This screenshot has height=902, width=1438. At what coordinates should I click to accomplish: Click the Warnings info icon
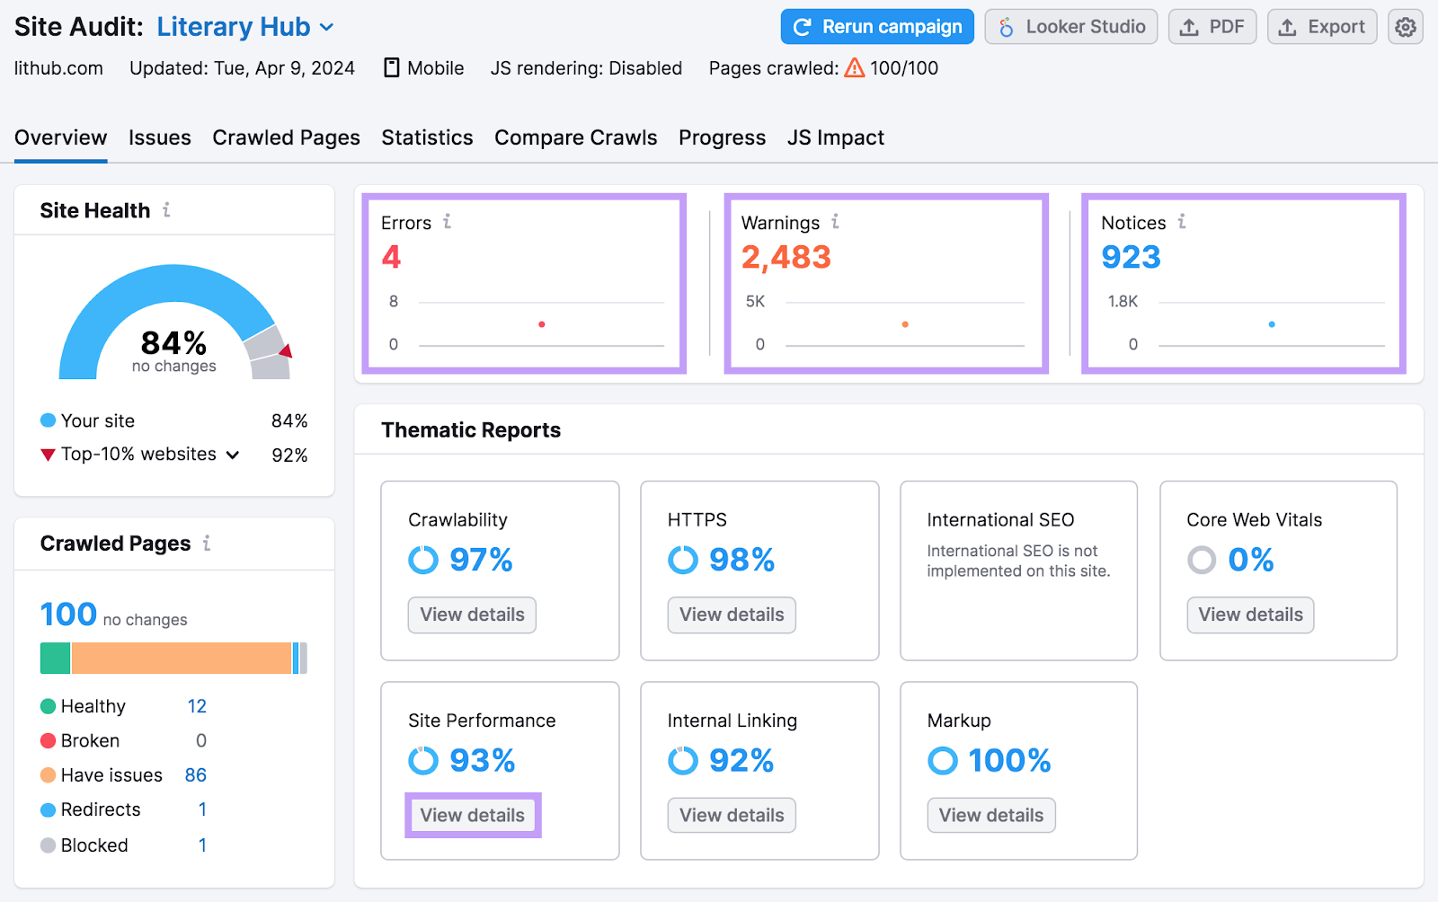(835, 221)
